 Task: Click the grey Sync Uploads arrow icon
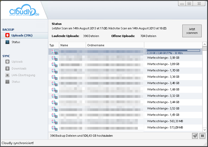pos(7,62)
